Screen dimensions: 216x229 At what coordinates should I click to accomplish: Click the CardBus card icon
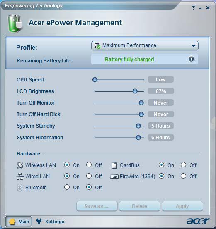pos(114,165)
